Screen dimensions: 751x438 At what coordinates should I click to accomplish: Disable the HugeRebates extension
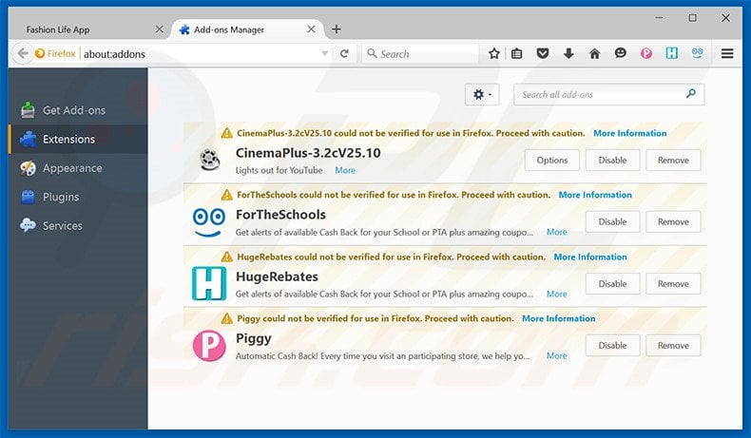(x=612, y=284)
